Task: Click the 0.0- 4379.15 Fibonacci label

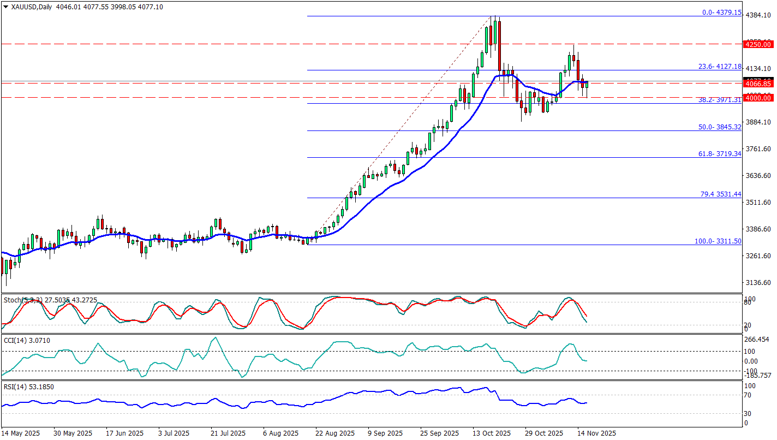Action: [721, 13]
